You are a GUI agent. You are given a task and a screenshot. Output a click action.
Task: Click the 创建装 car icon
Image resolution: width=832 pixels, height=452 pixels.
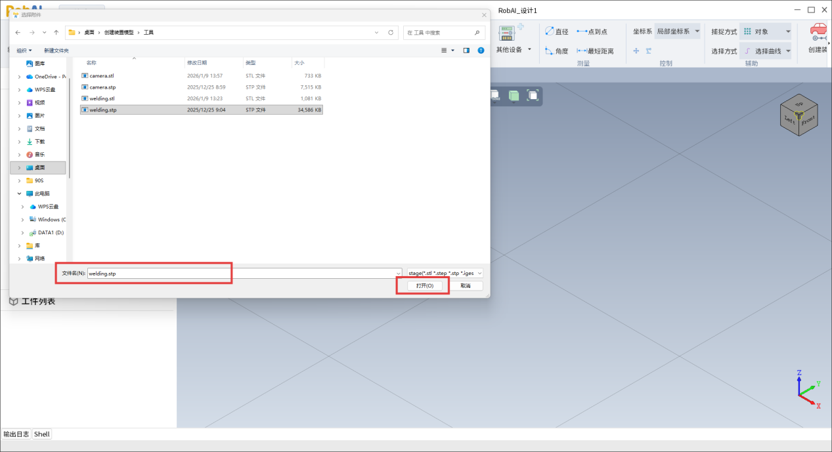[x=818, y=33]
